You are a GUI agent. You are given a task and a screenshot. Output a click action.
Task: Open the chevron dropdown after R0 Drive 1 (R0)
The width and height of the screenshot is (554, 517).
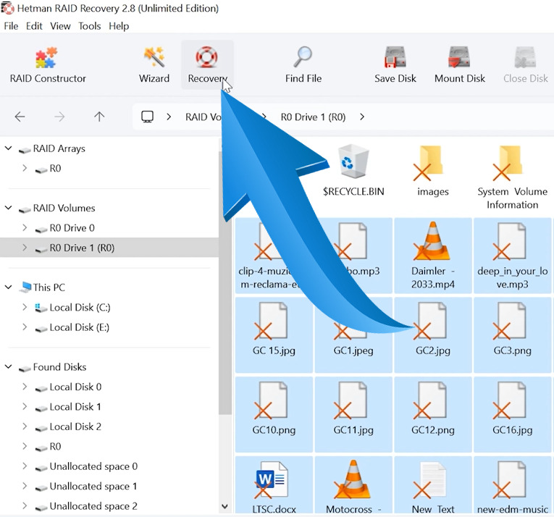(x=362, y=117)
